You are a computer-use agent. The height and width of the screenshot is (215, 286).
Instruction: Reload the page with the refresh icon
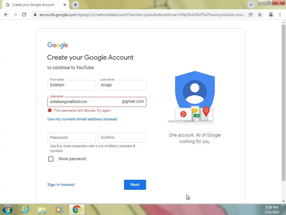pos(24,15)
